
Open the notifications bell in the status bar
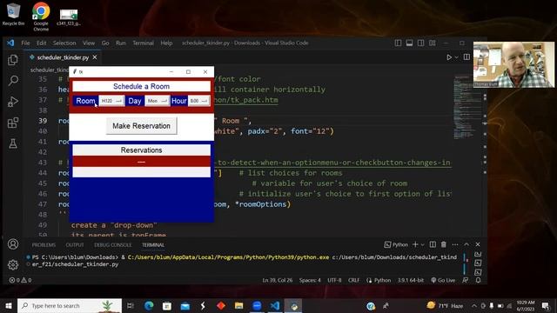[x=478, y=280]
